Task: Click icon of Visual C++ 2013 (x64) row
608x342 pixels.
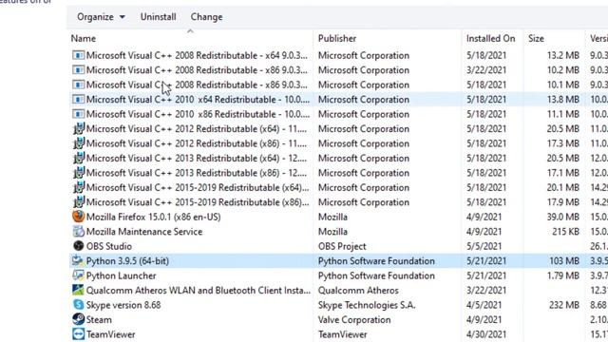Action: [79, 159]
